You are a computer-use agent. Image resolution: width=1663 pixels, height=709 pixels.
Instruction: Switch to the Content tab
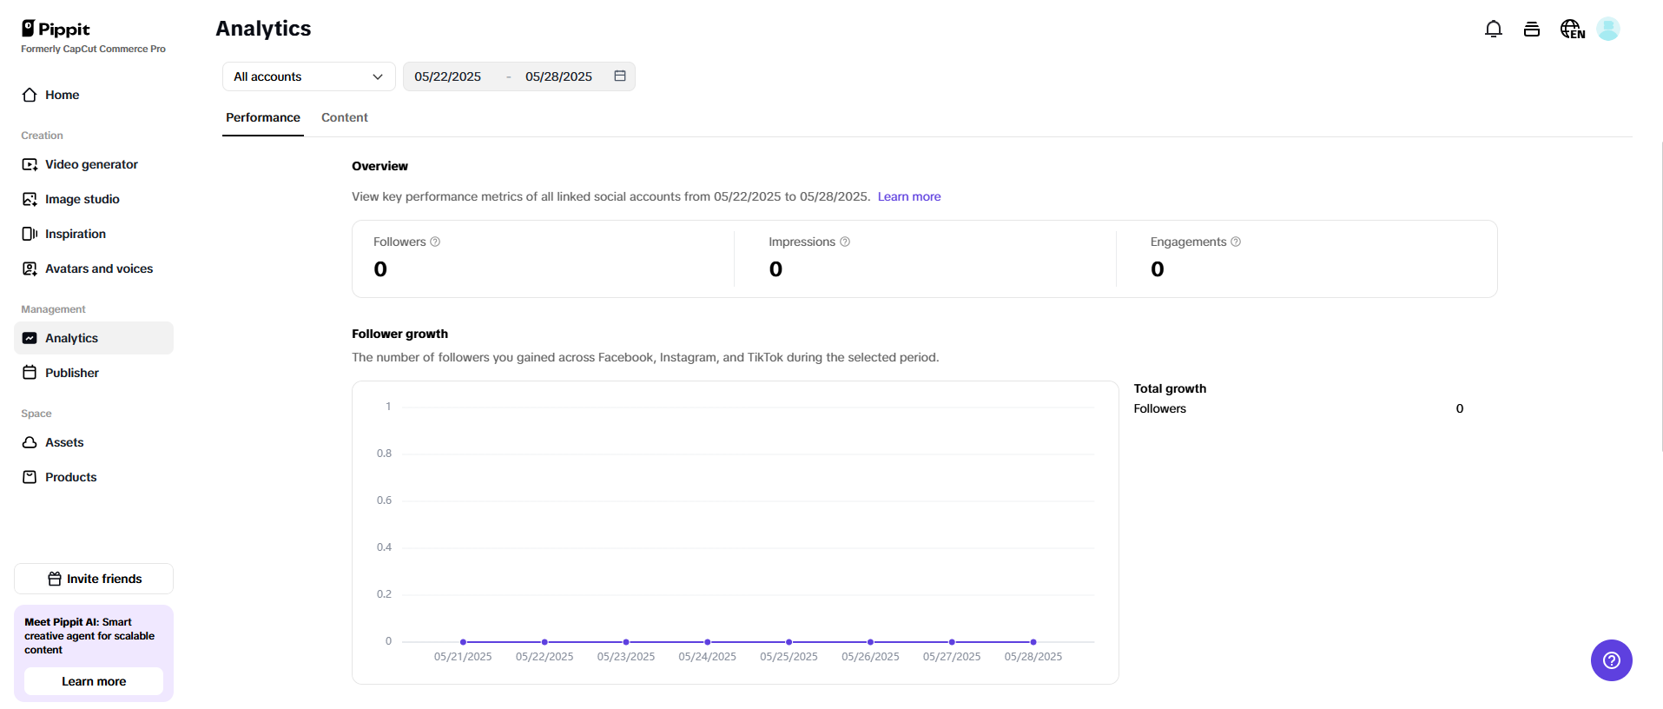pyautogui.click(x=344, y=117)
